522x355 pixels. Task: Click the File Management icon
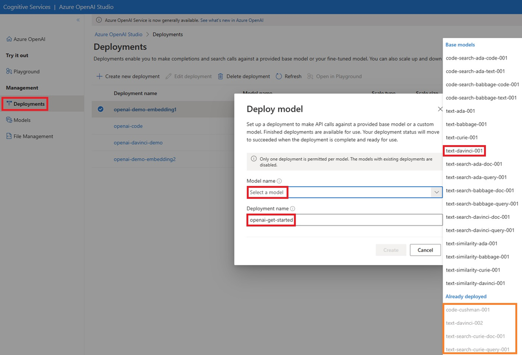(9, 136)
